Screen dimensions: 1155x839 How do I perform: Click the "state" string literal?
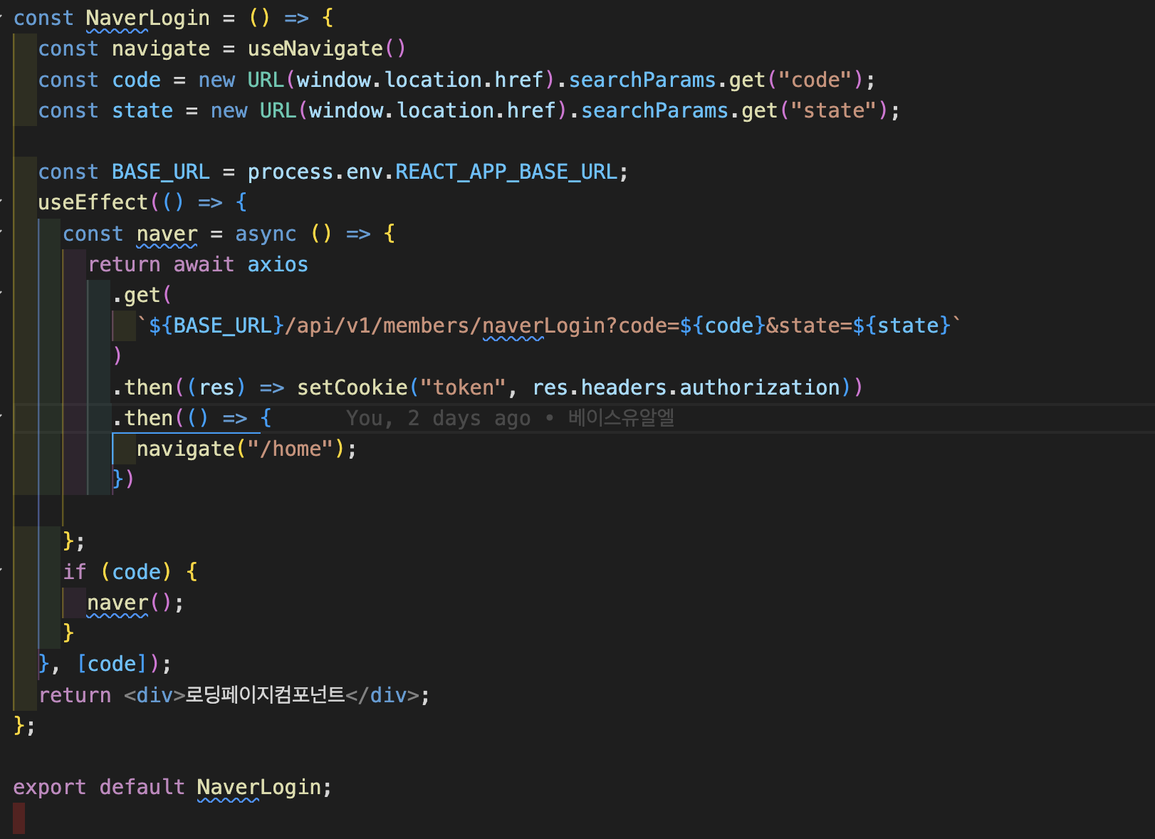[834, 111]
